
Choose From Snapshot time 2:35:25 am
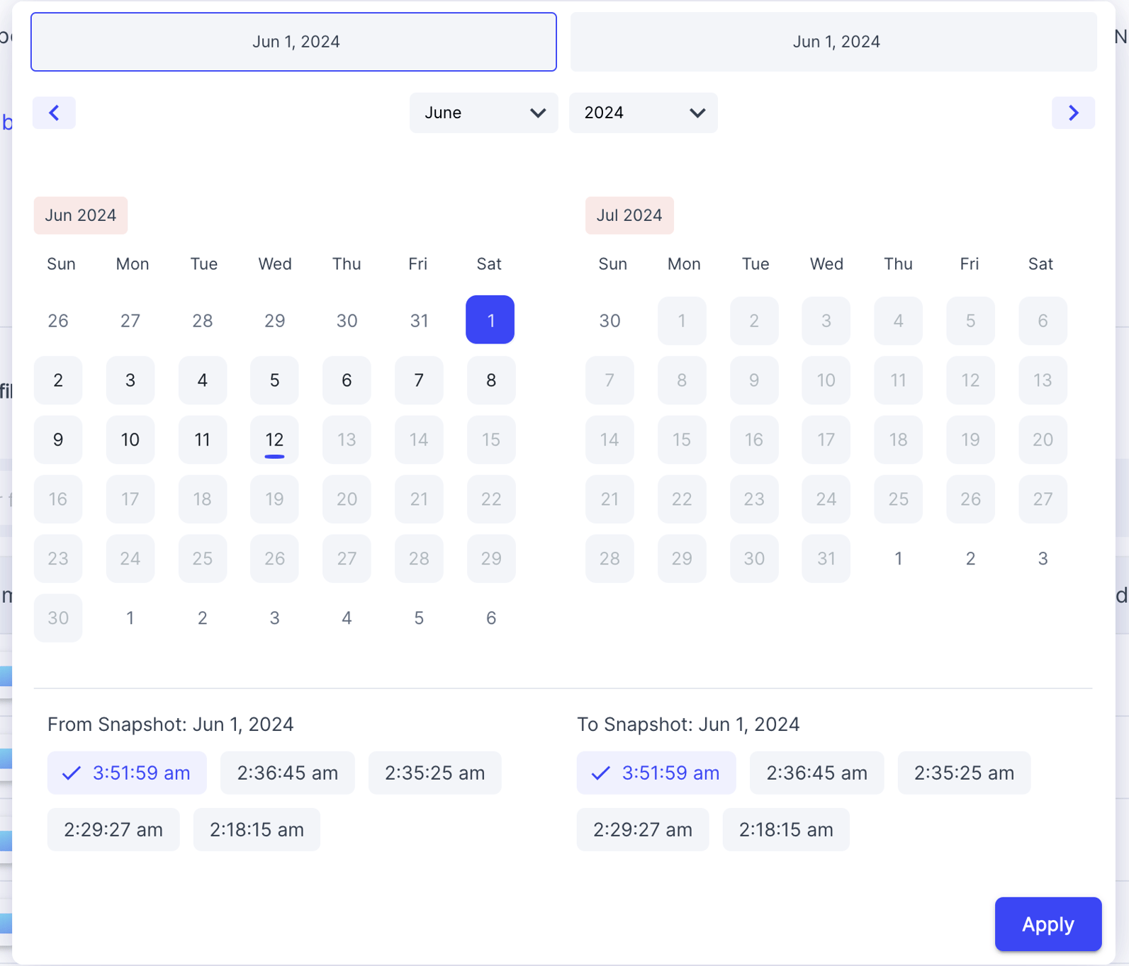pos(435,773)
